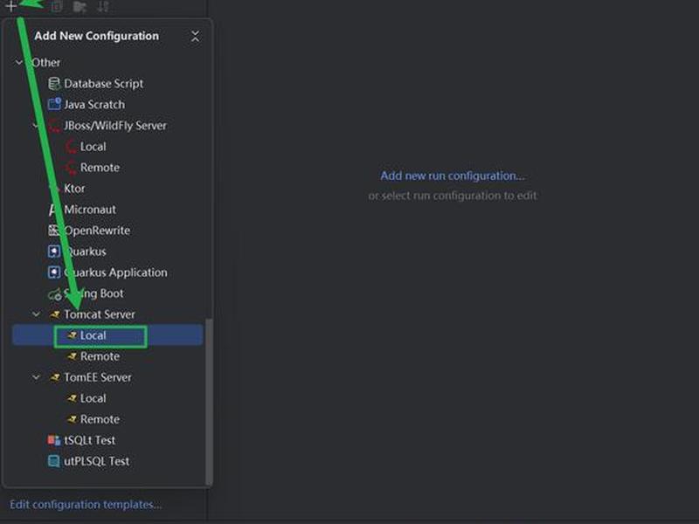Click the TomEE Server label
The height and width of the screenshot is (524, 699).
pyautogui.click(x=98, y=377)
